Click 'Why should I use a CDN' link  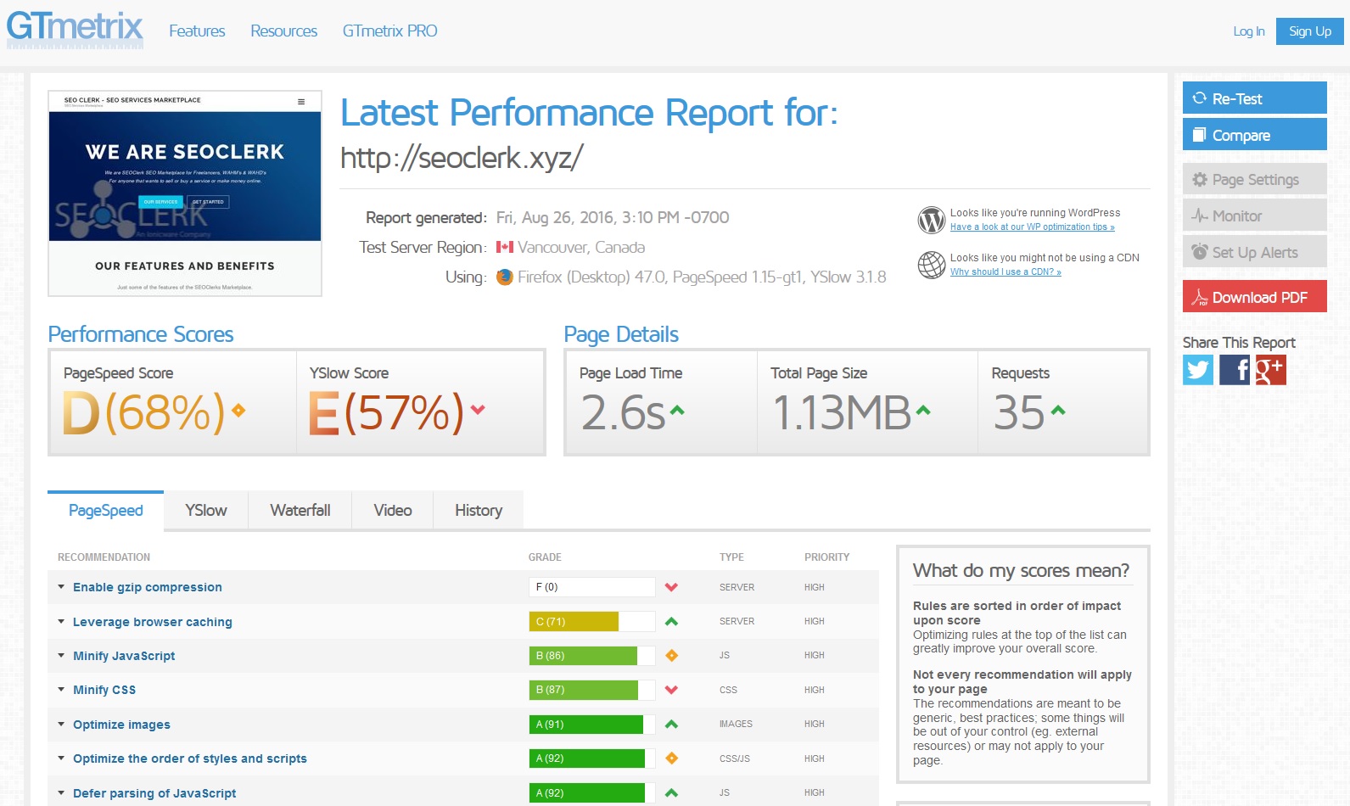click(1005, 272)
